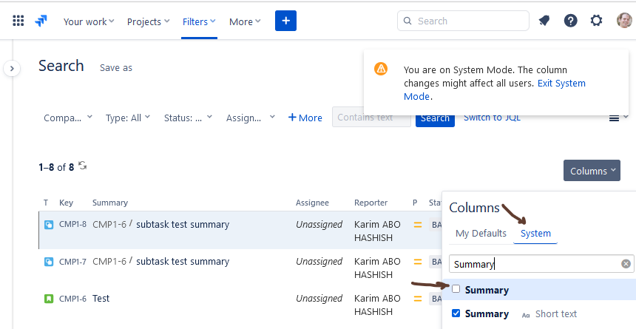Viewport: 636px width, 329px height.
Task: Open the Compa... project filter dropdown
Action: coord(68,118)
